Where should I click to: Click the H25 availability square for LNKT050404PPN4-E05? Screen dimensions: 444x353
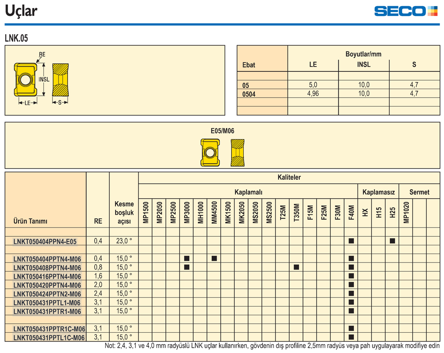(x=392, y=241)
